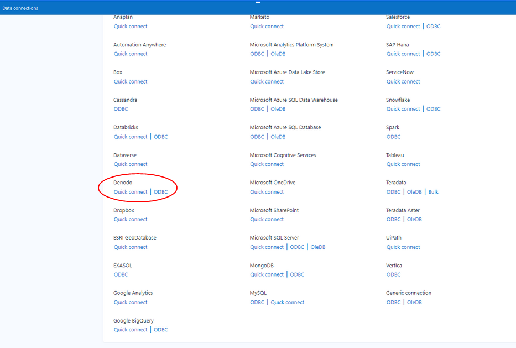Click Azure Data Lake Store Quick connect
The image size is (516, 348).
click(x=267, y=81)
